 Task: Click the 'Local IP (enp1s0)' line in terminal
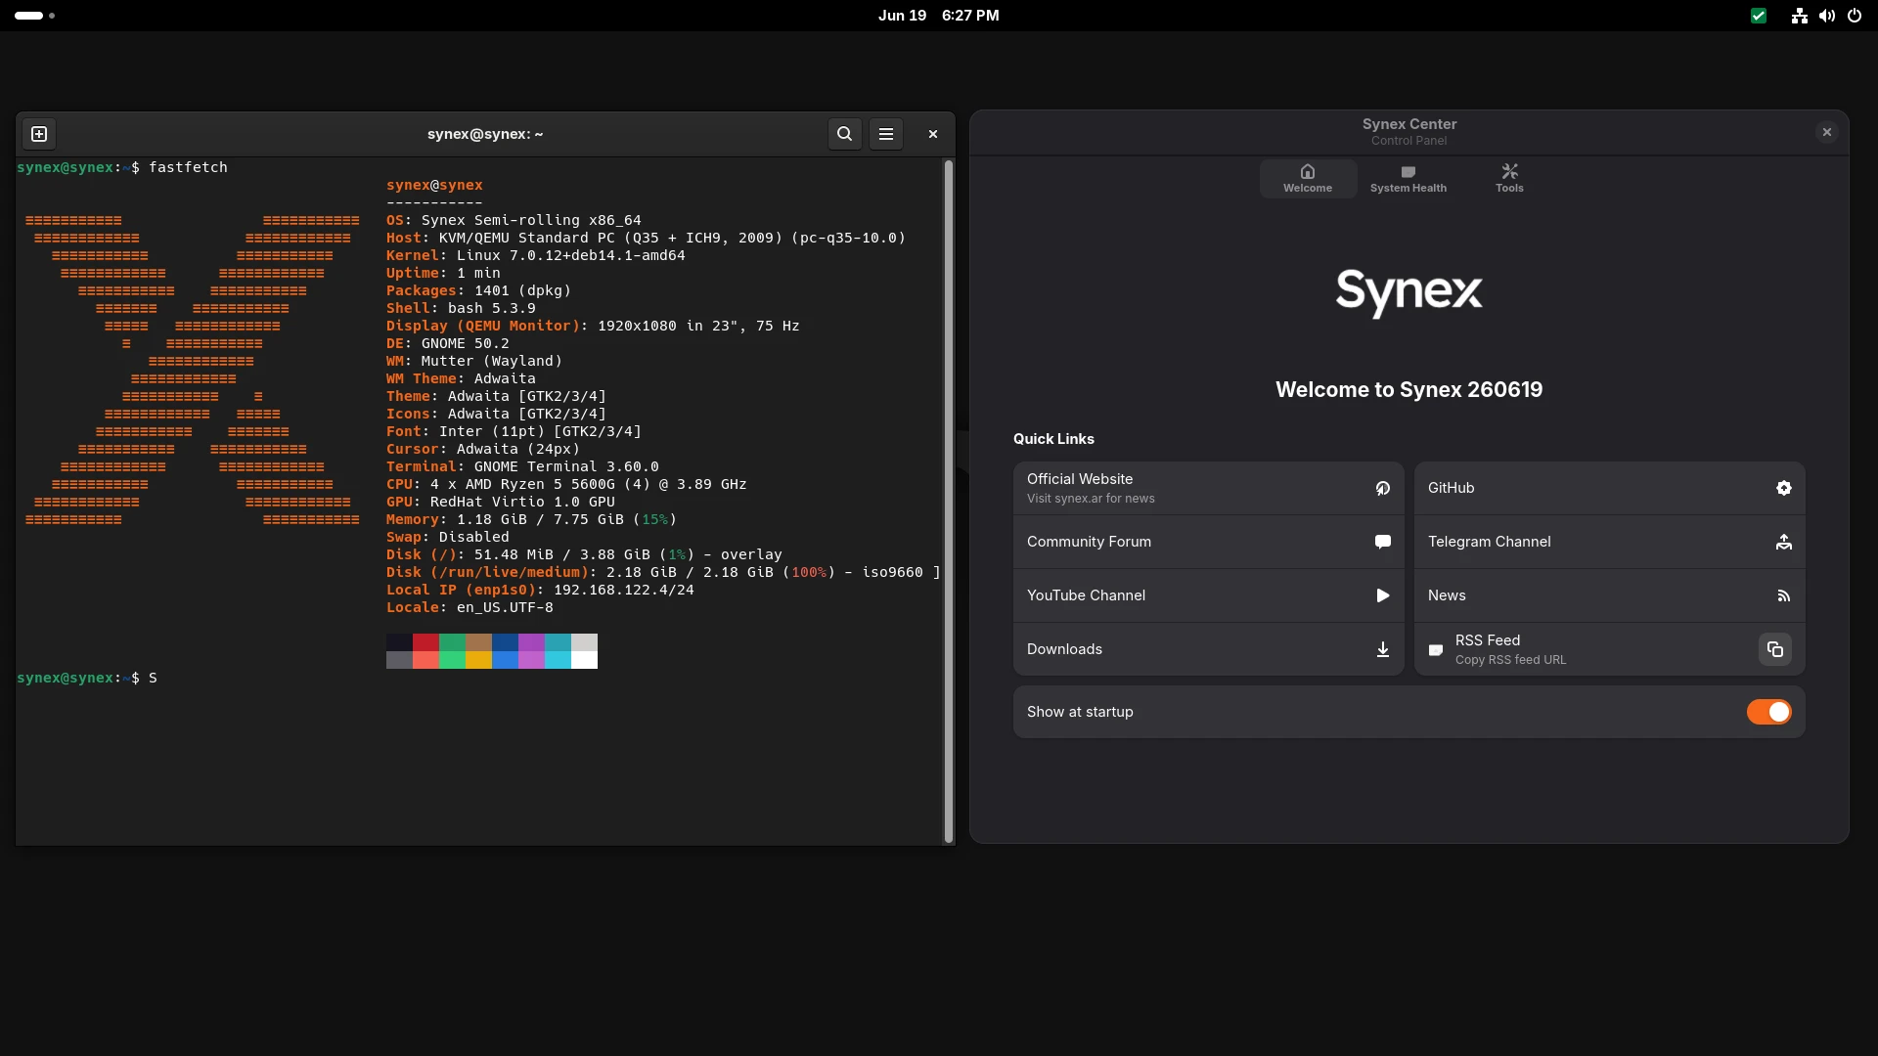click(x=540, y=590)
